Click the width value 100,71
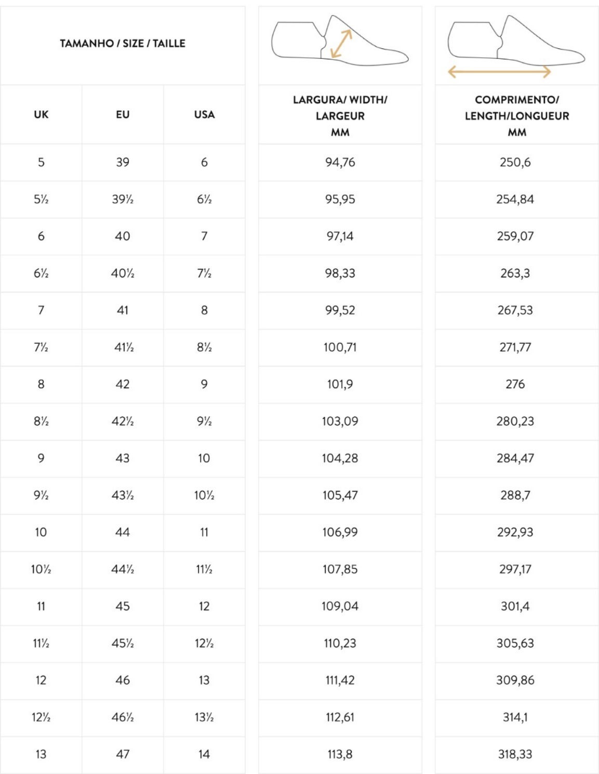The height and width of the screenshot is (774, 599). click(340, 347)
